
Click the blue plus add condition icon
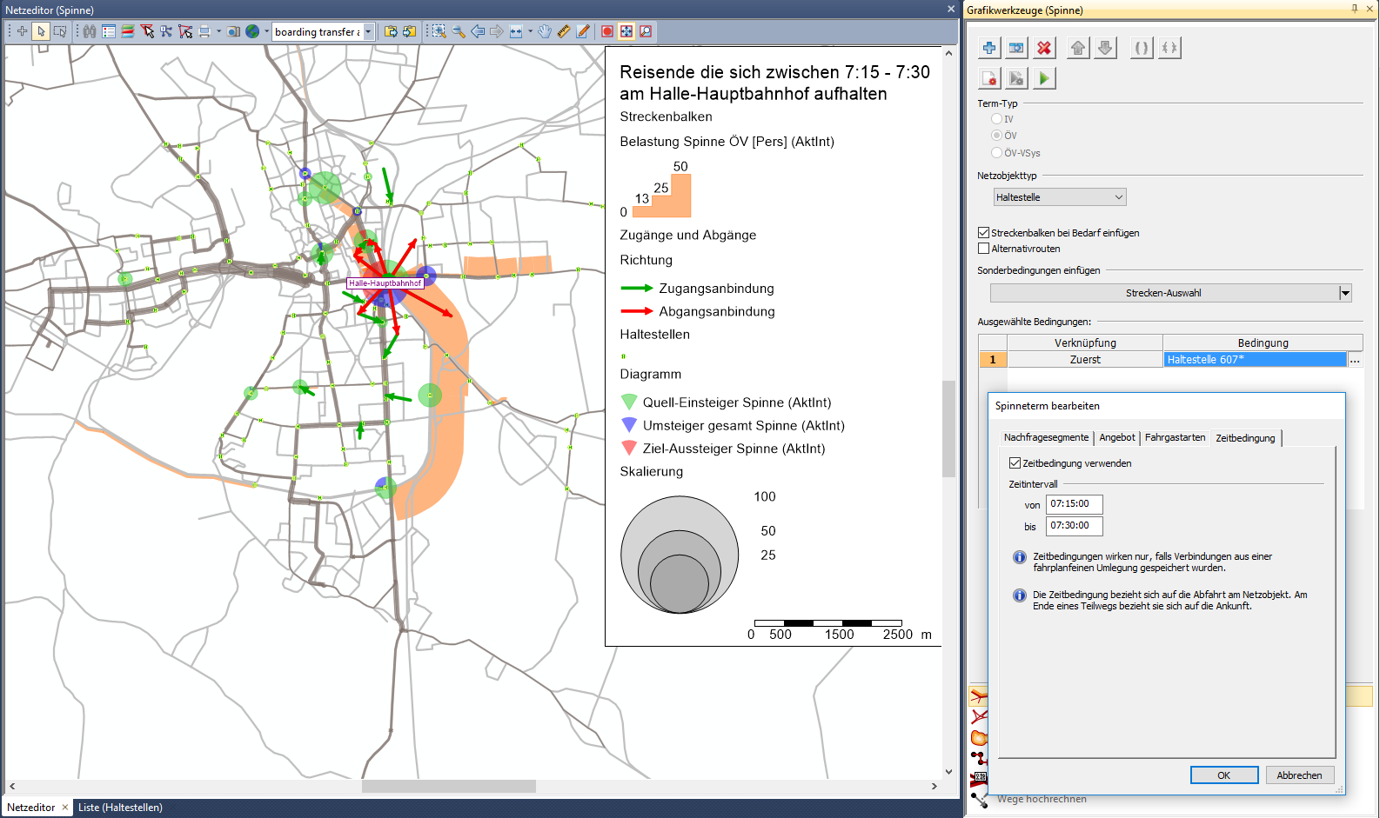pyautogui.click(x=989, y=48)
